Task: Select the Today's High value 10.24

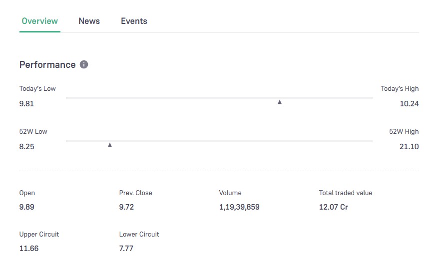Action: click(409, 104)
